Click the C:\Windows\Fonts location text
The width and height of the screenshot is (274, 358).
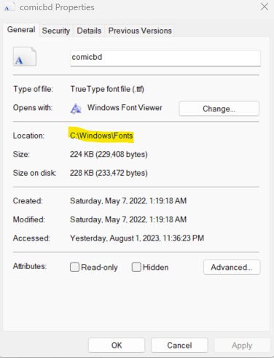pos(101,136)
